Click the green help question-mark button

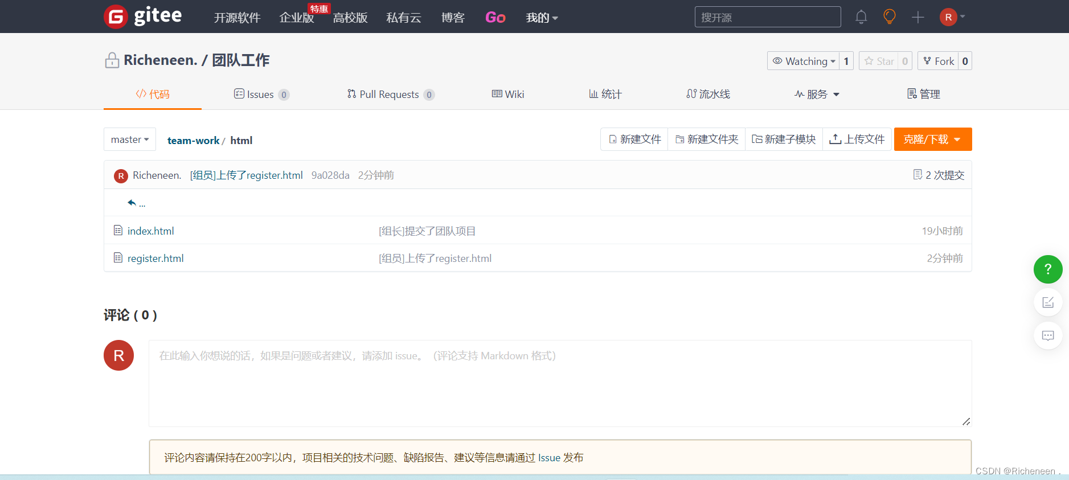pyautogui.click(x=1048, y=269)
